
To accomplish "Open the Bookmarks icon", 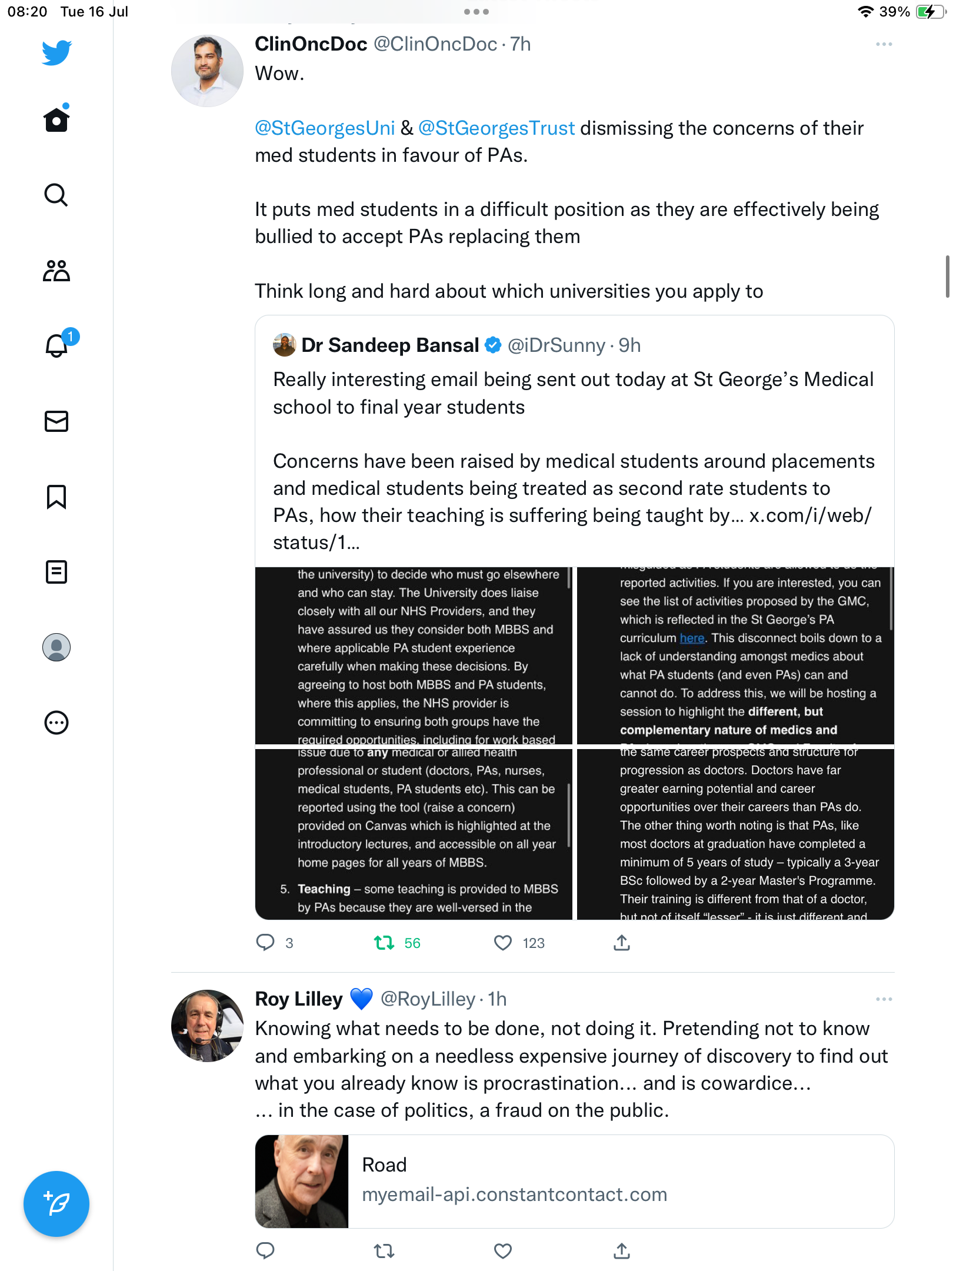I will tap(56, 497).
